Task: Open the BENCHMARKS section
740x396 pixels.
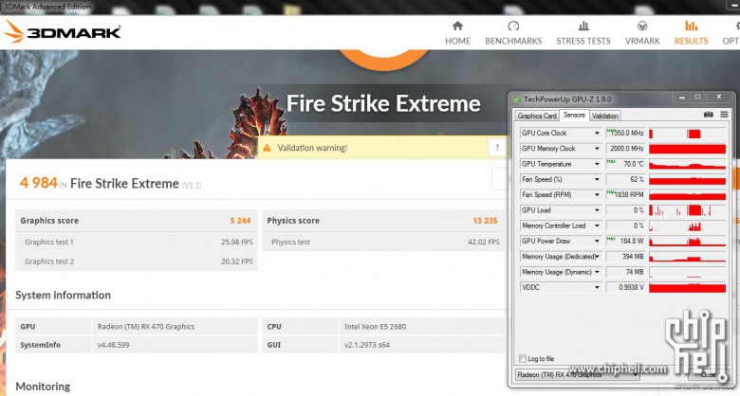Action: pos(513,33)
